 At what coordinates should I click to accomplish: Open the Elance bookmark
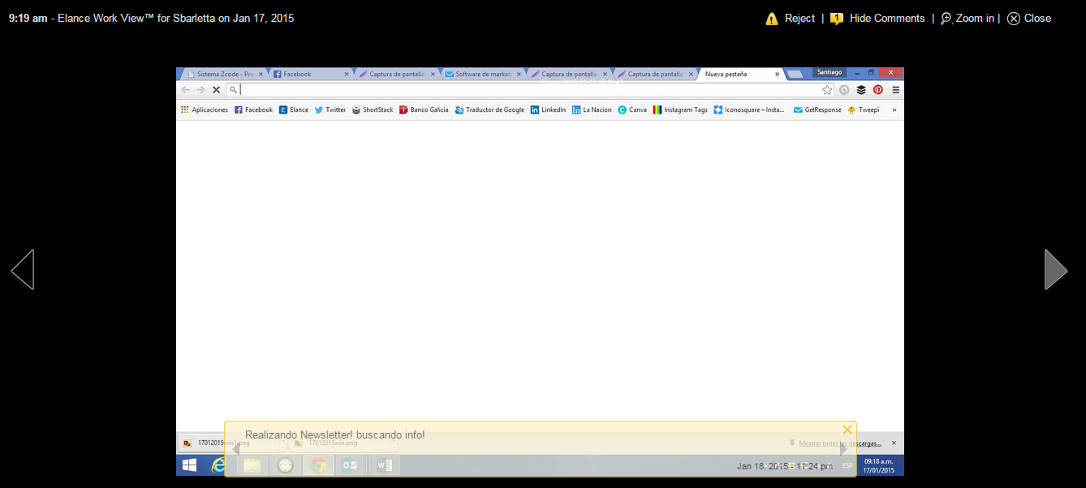(x=294, y=109)
